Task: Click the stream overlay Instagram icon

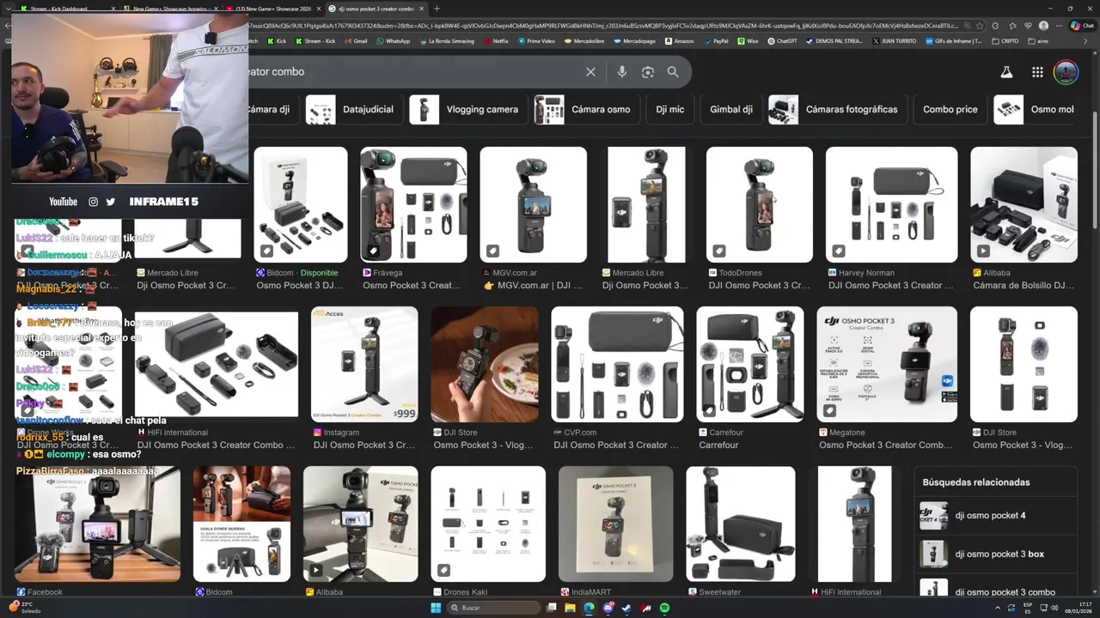Action: (93, 202)
